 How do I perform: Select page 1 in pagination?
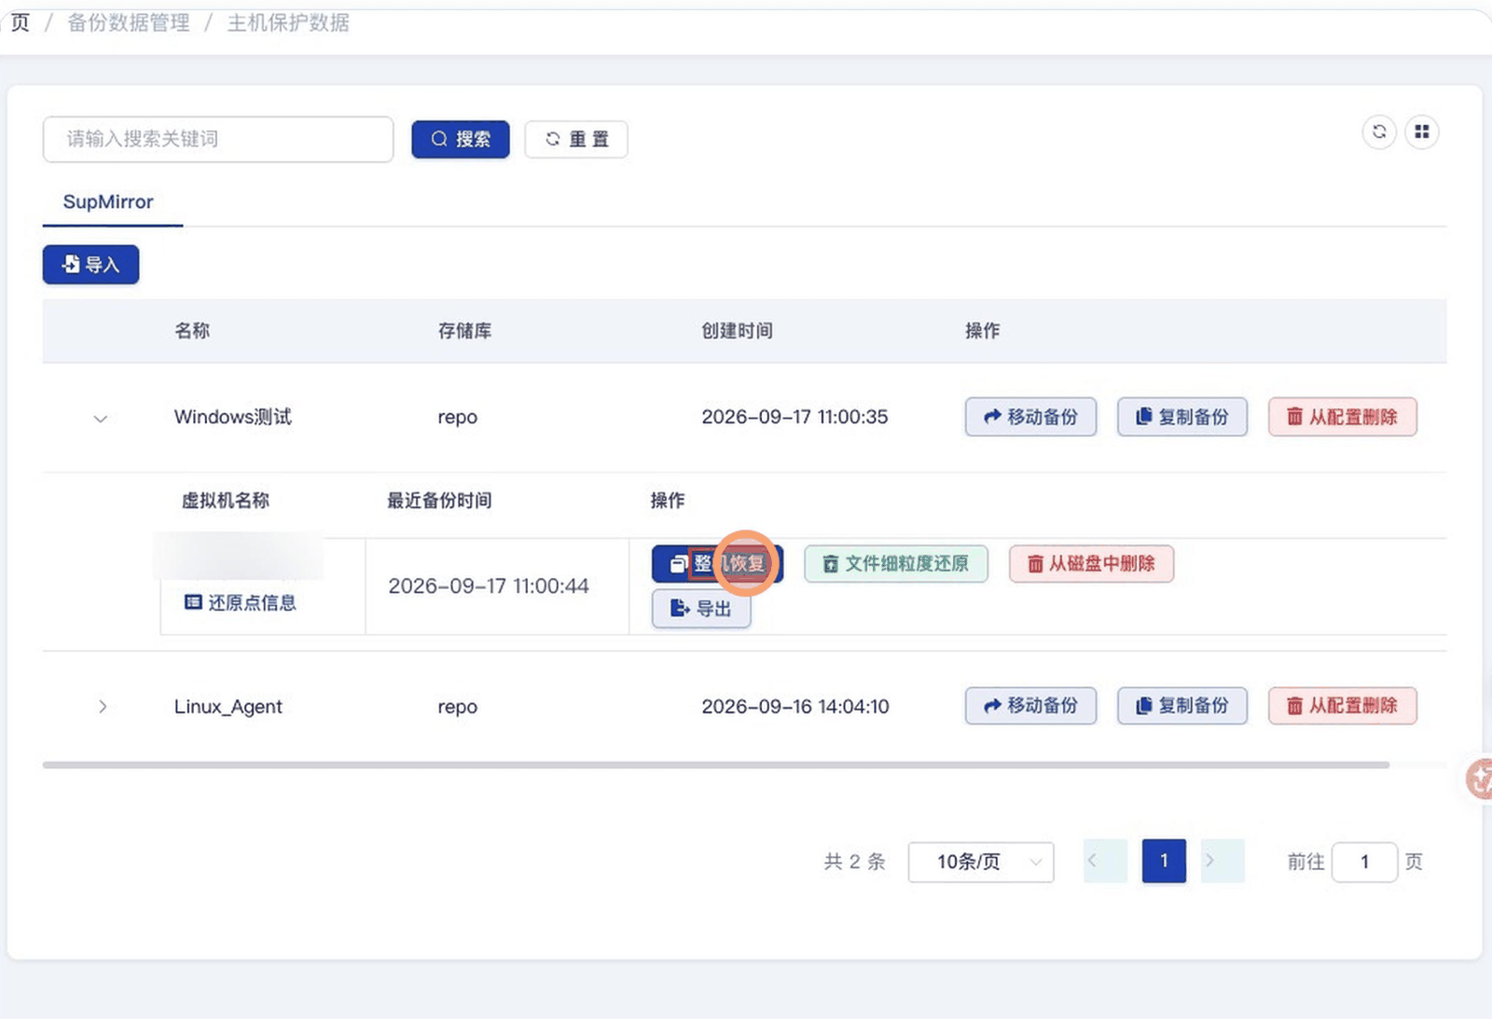pos(1164,861)
